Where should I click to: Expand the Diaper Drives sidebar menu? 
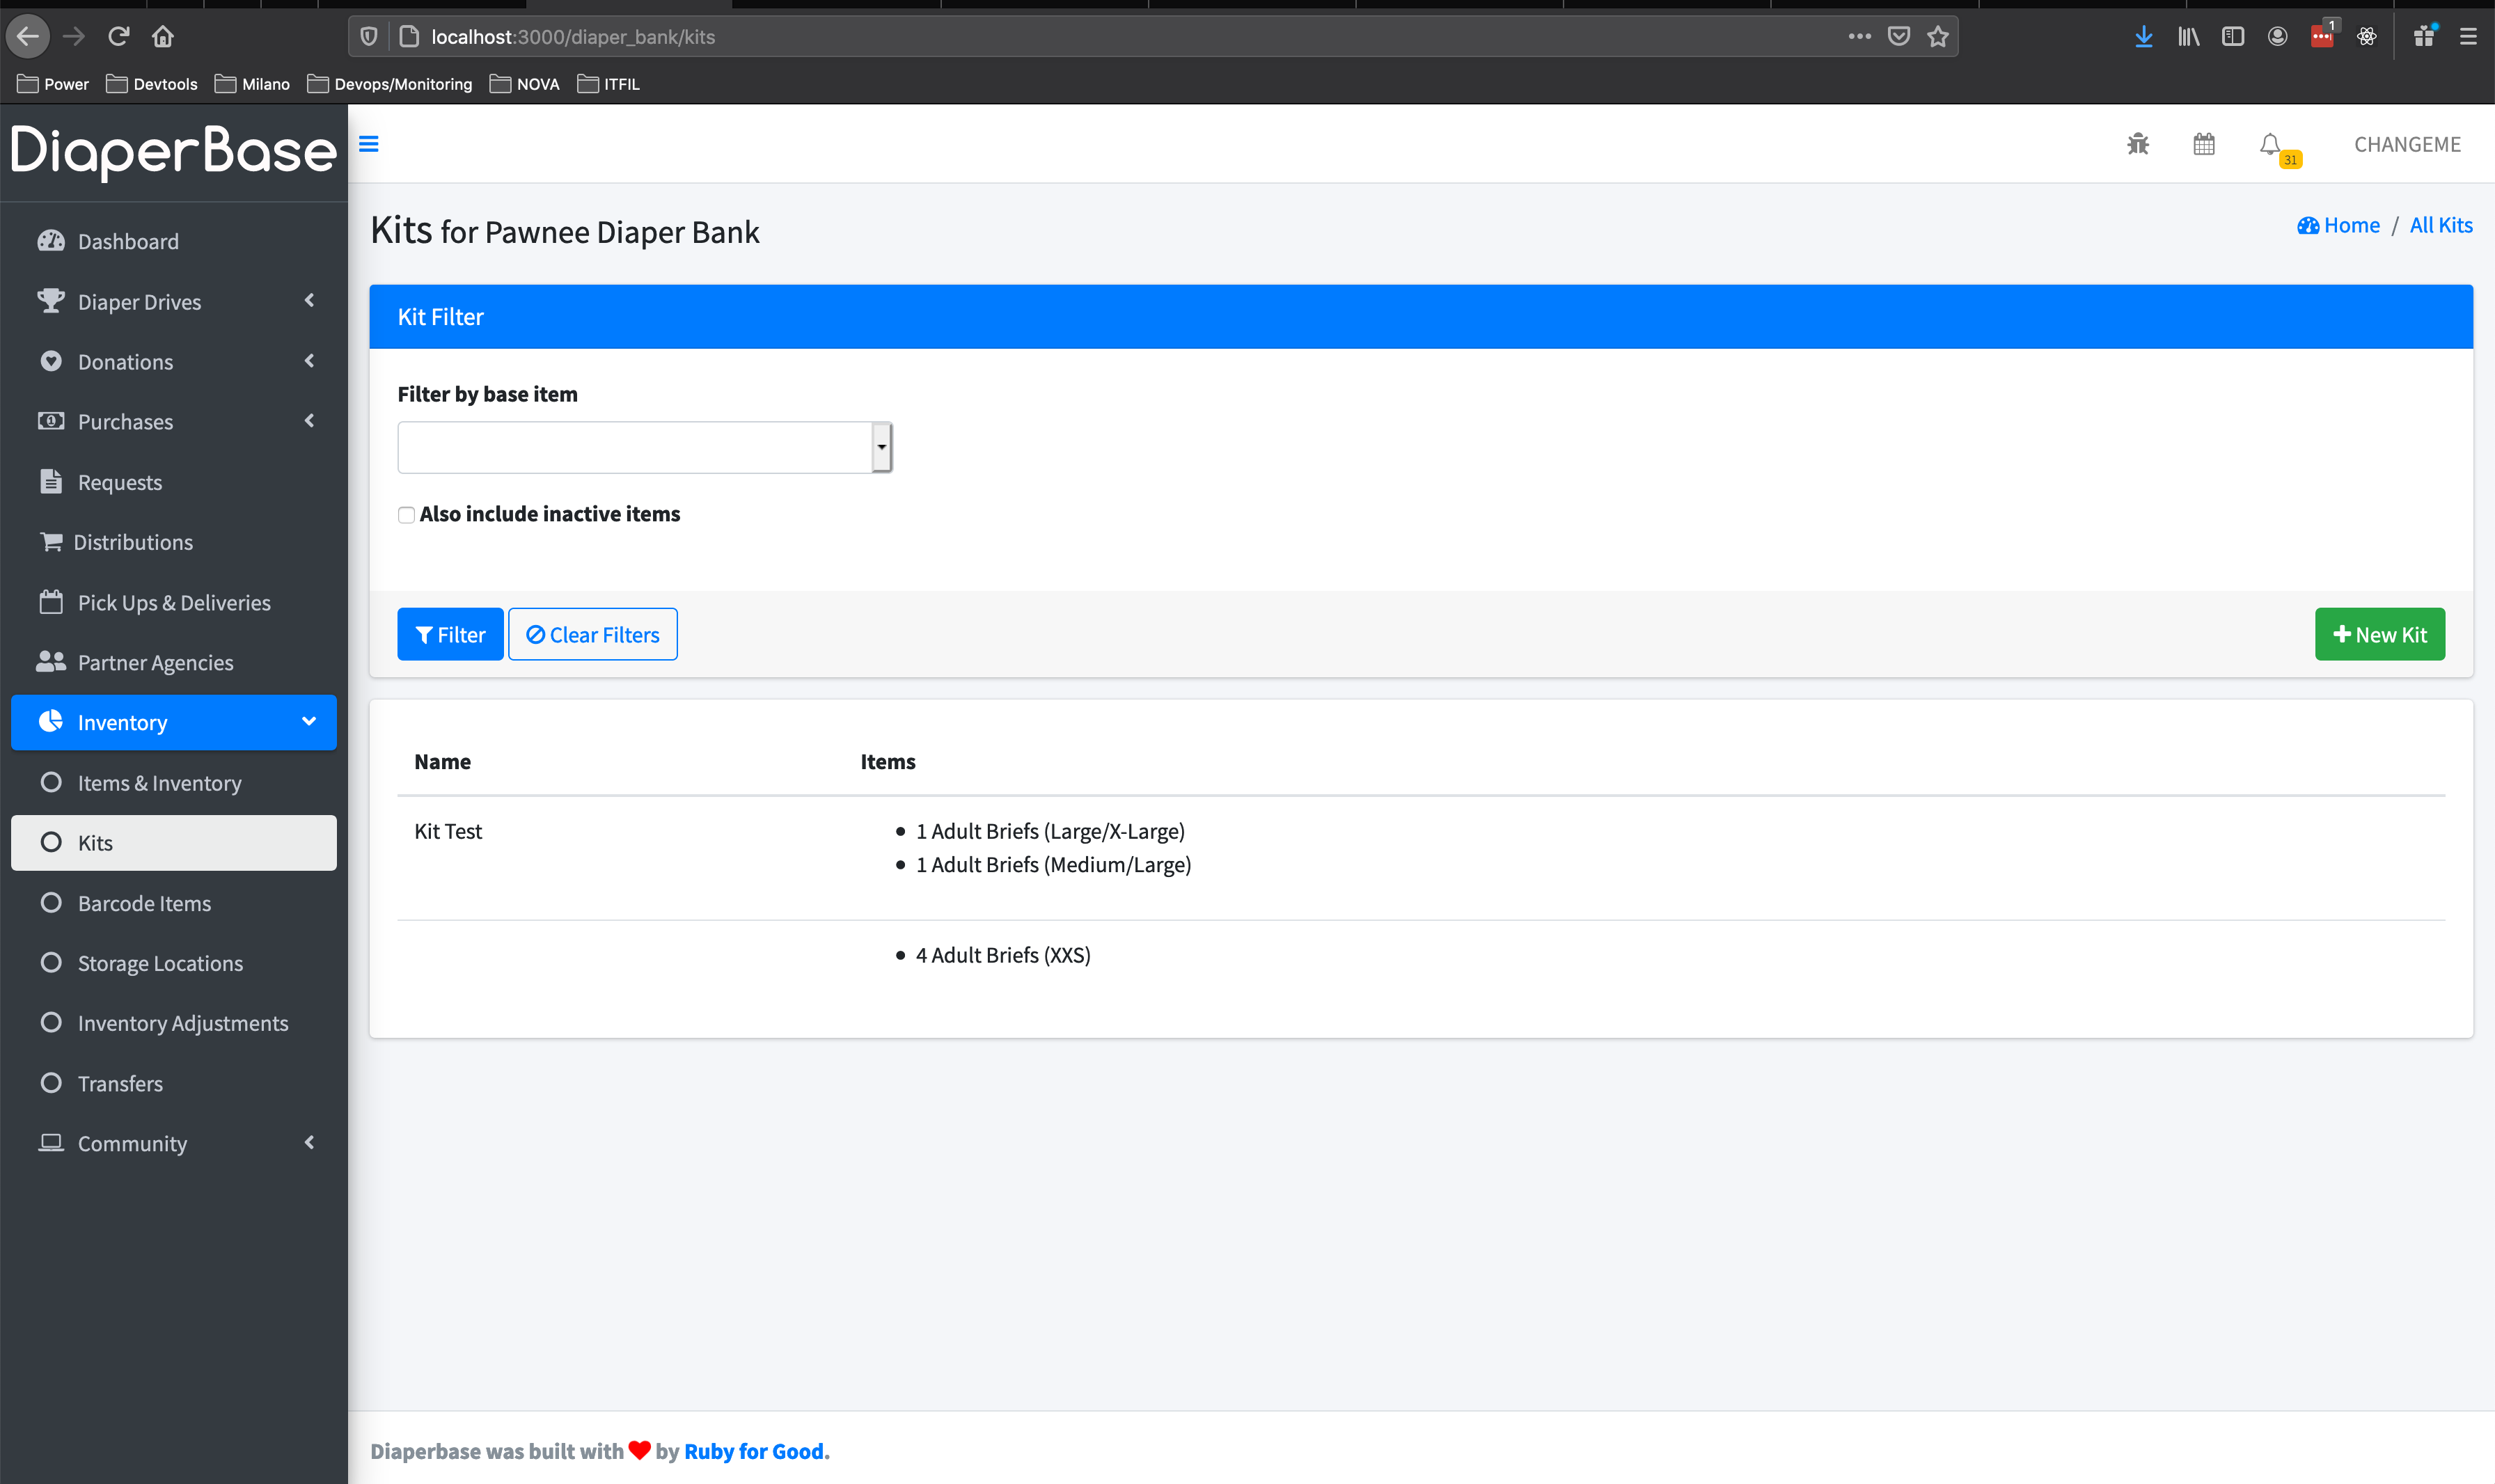point(174,301)
